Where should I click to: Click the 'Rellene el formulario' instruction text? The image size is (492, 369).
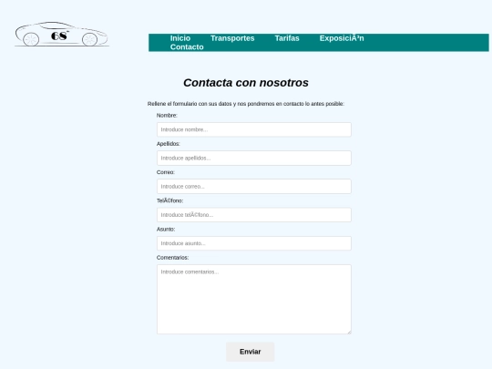click(246, 104)
